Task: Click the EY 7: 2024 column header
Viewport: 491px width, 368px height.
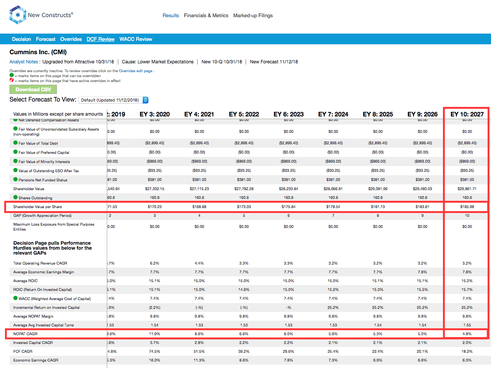Action: pos(333,114)
